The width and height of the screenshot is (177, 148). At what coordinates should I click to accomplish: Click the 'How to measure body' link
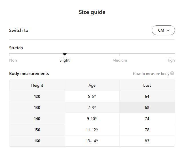tap(151, 74)
